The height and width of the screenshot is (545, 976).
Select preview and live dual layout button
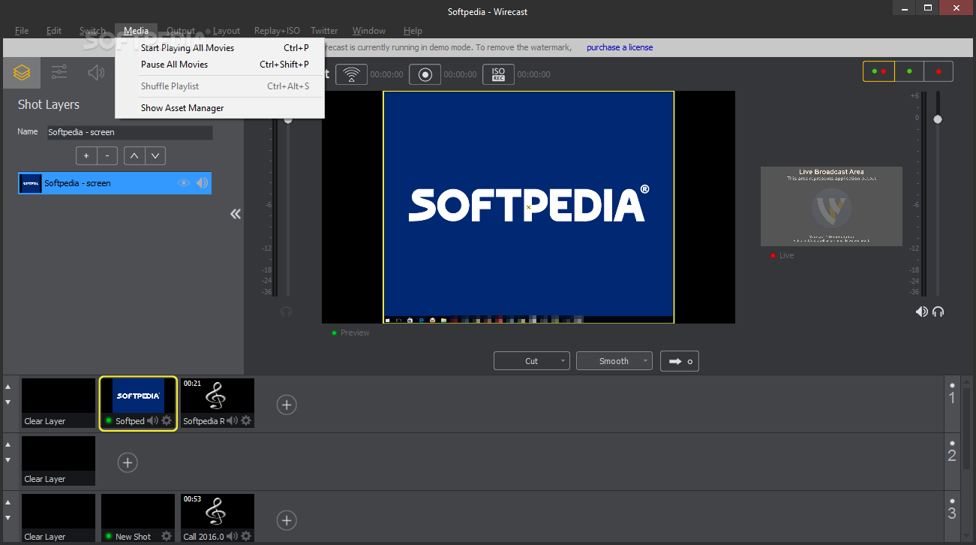(x=878, y=71)
